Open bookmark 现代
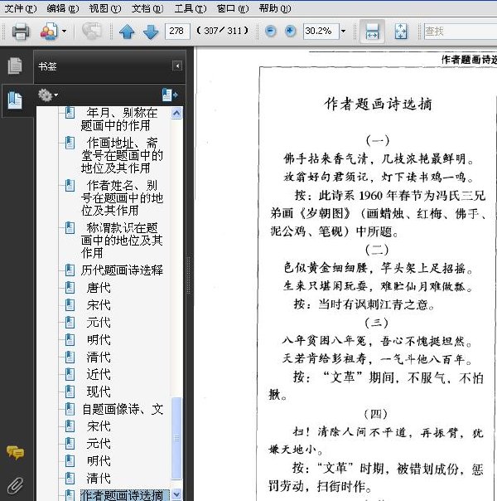 [99, 392]
